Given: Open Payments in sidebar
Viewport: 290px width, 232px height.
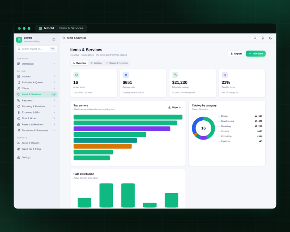Looking at the screenshot, I should pos(37,100).
